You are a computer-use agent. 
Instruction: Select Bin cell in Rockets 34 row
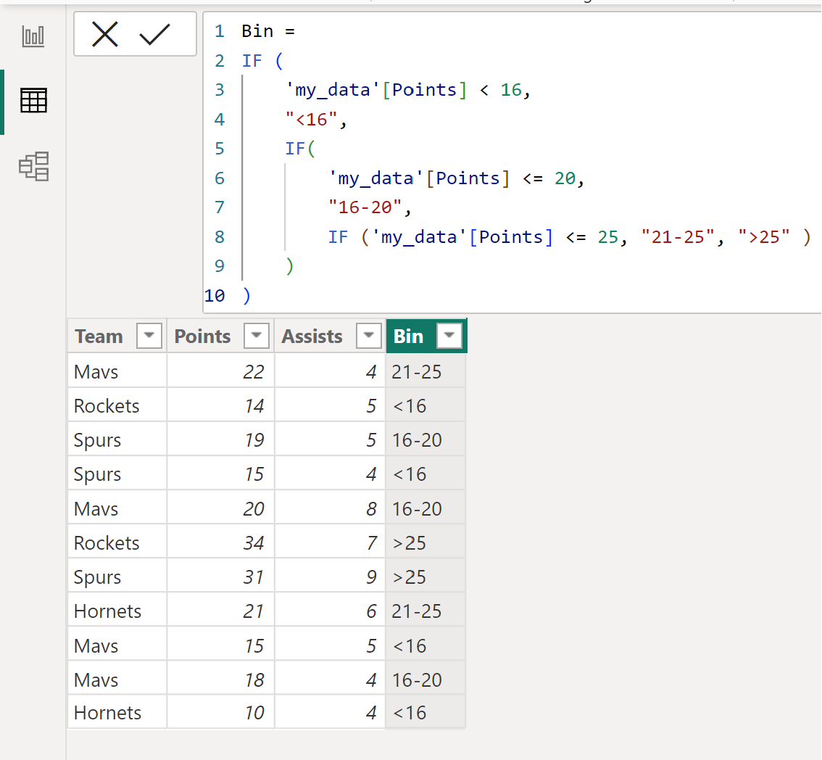[x=425, y=542]
